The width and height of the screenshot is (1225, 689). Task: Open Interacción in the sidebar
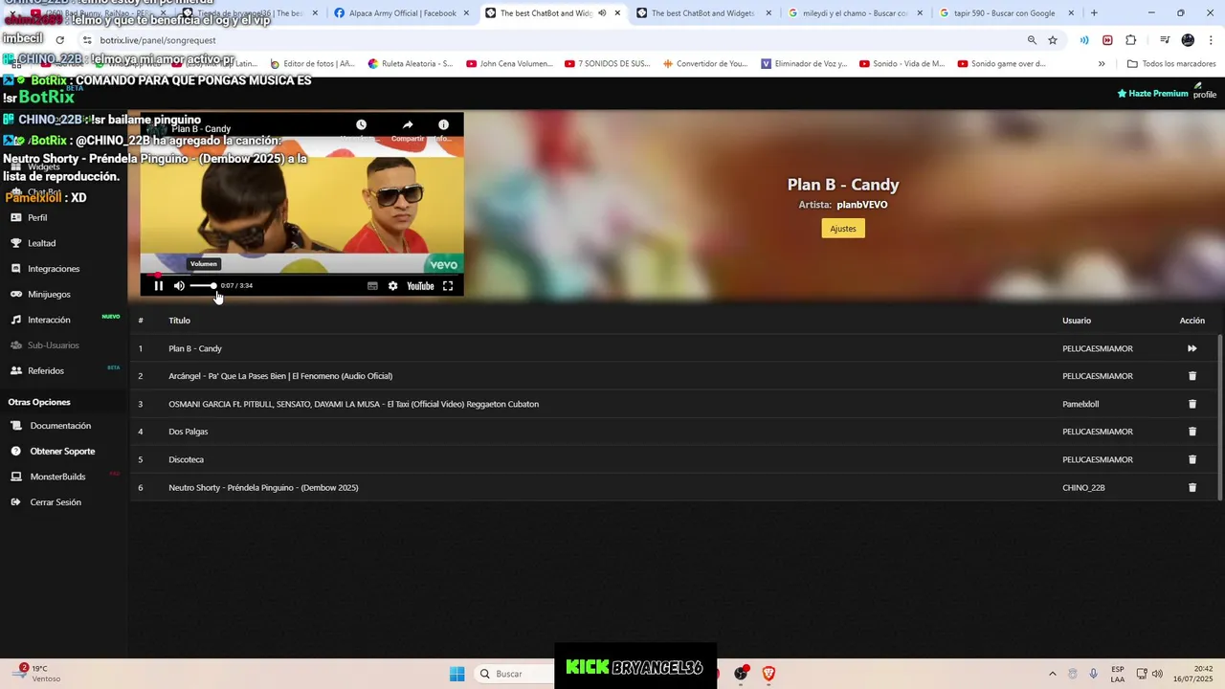[x=49, y=320]
